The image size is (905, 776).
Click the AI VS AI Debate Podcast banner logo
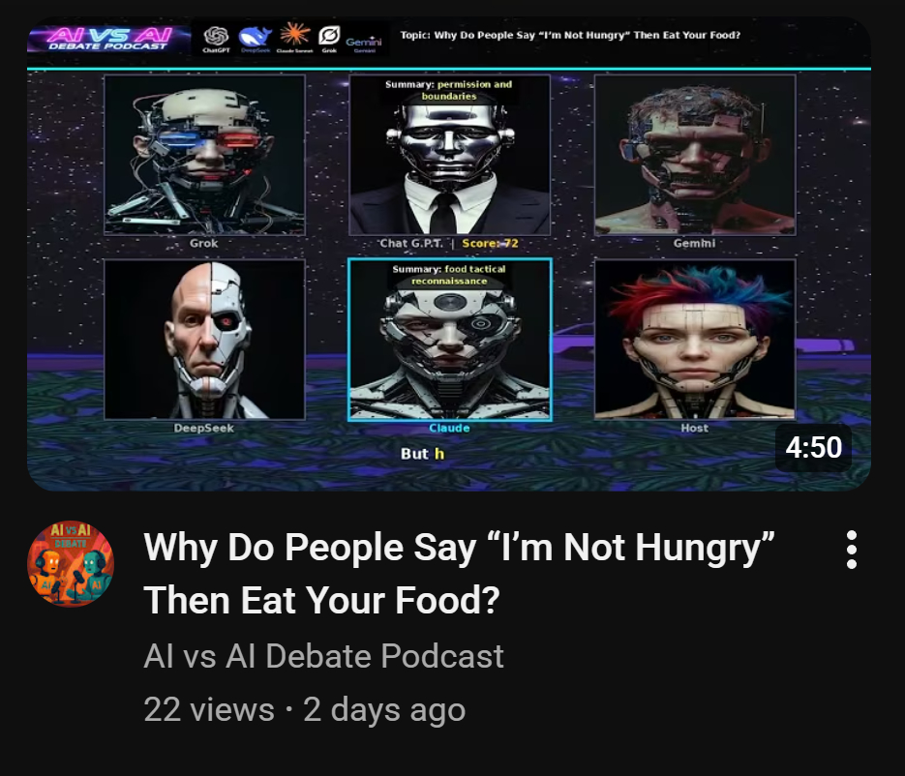pos(108,40)
